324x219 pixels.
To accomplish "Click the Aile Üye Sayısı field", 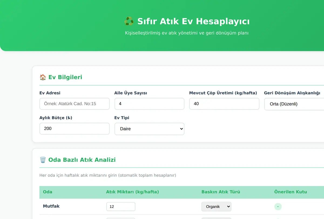I will [x=149, y=104].
